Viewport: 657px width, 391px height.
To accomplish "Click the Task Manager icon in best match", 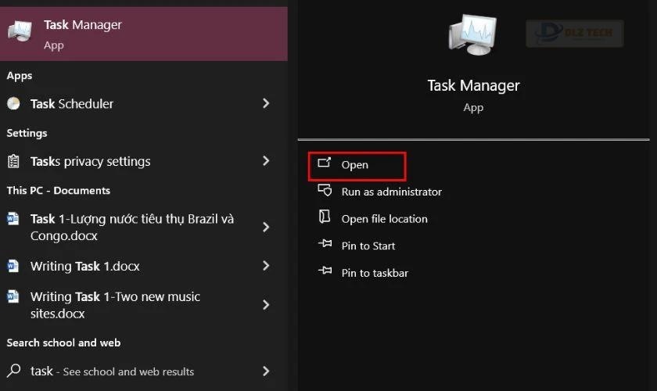I will (20, 31).
